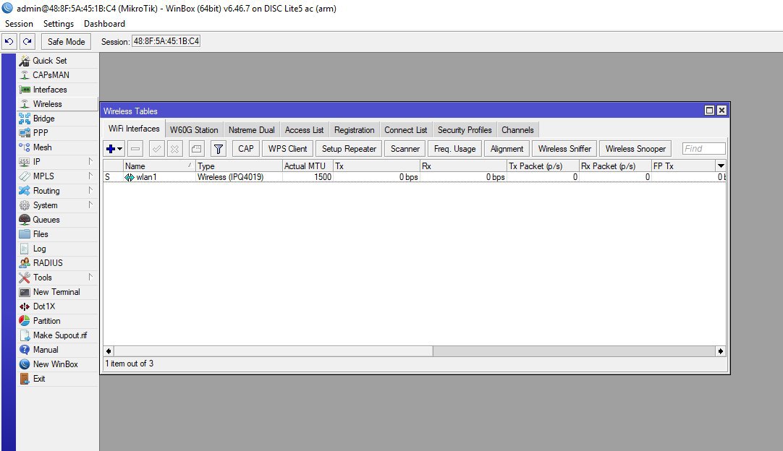Viewport: 783px width, 451px height.
Task: Expand Routing submenu arrow
Action: (x=90, y=190)
